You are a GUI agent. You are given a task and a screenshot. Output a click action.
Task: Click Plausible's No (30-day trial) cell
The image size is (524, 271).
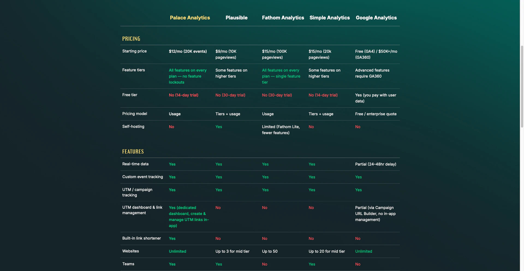230,95
